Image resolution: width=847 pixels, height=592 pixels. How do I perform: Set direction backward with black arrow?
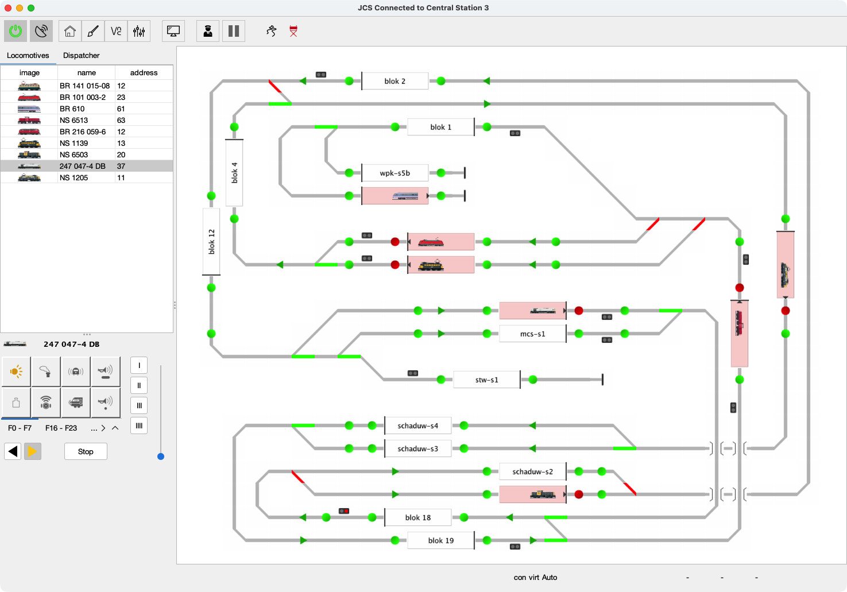(x=13, y=451)
